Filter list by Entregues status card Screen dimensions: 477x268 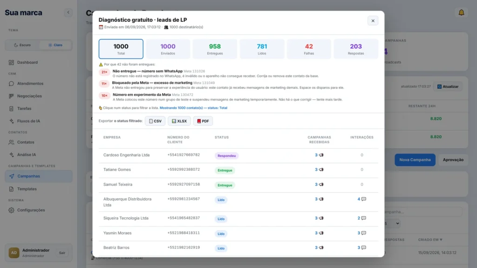point(215,49)
